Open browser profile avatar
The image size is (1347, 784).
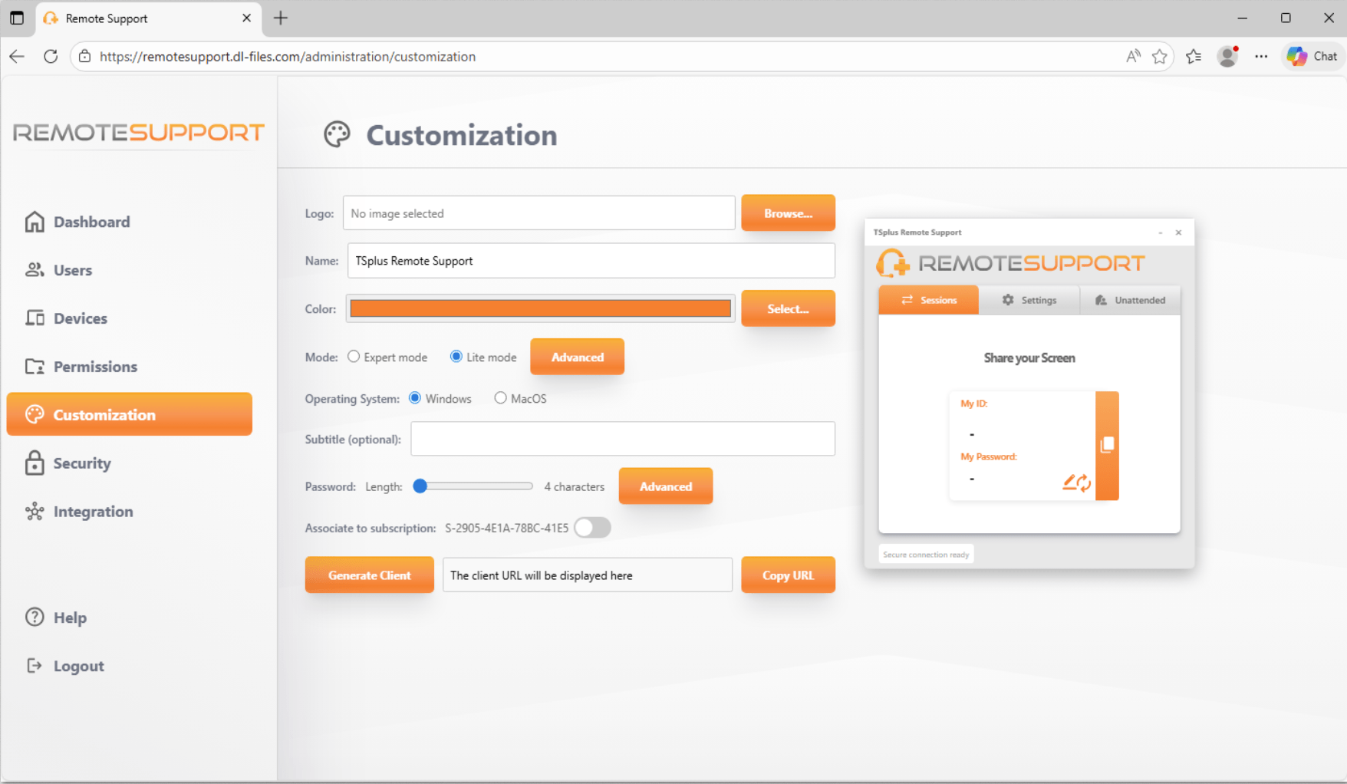tap(1227, 57)
